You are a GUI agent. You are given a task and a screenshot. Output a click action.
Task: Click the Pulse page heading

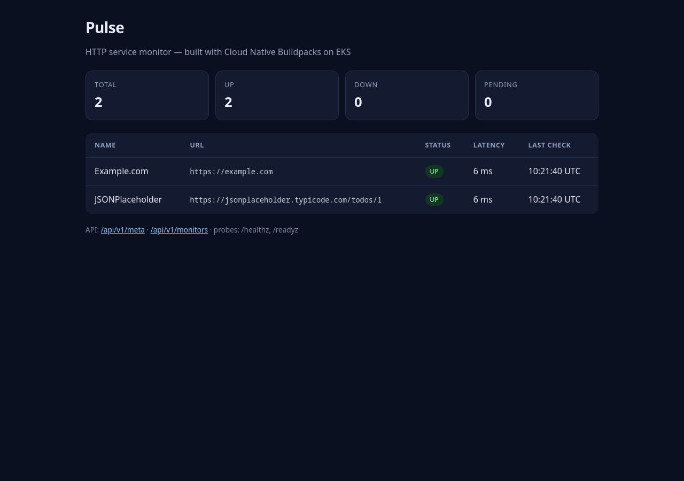(x=105, y=28)
